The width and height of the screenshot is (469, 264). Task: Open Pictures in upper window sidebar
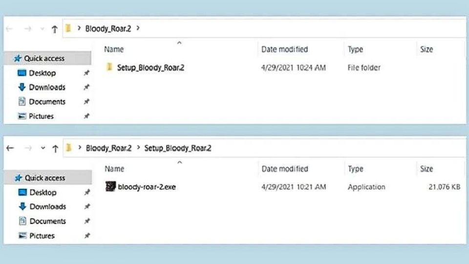tap(41, 116)
